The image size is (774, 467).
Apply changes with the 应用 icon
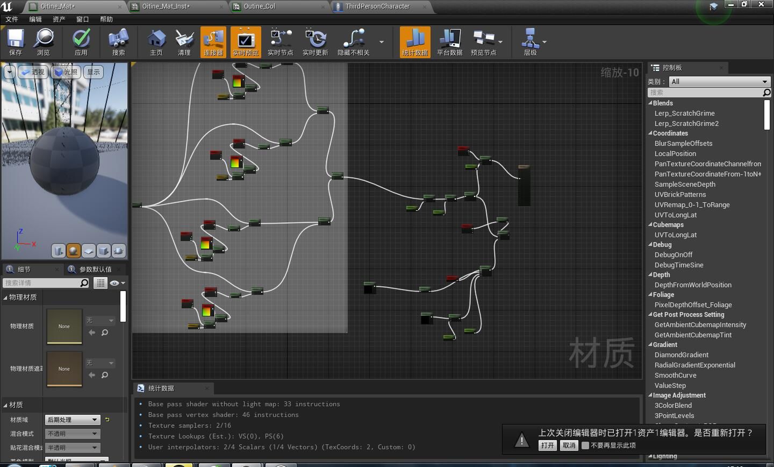[81, 42]
